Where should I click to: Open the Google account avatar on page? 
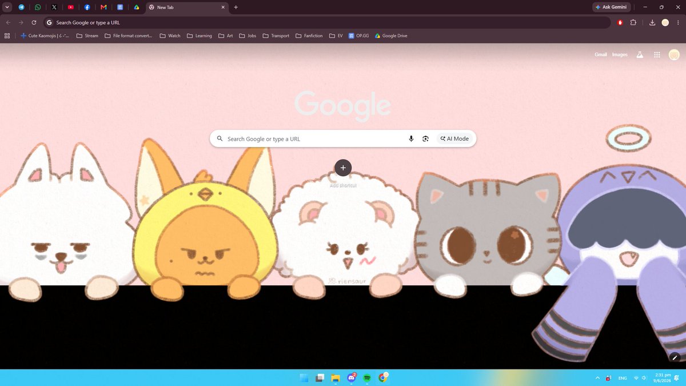pos(674,55)
